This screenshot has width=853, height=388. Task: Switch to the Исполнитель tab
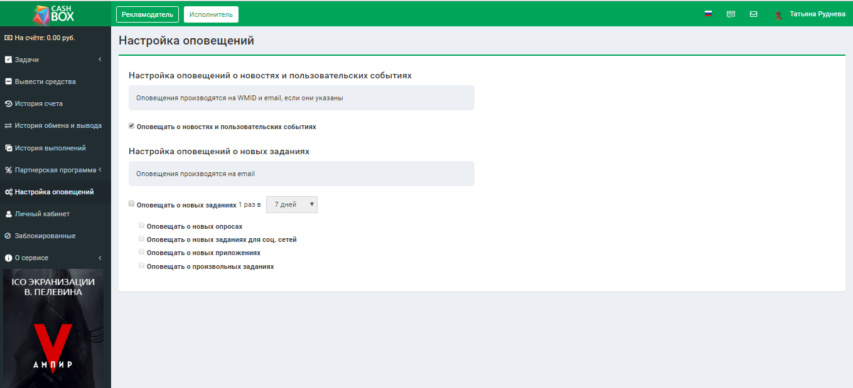click(211, 13)
